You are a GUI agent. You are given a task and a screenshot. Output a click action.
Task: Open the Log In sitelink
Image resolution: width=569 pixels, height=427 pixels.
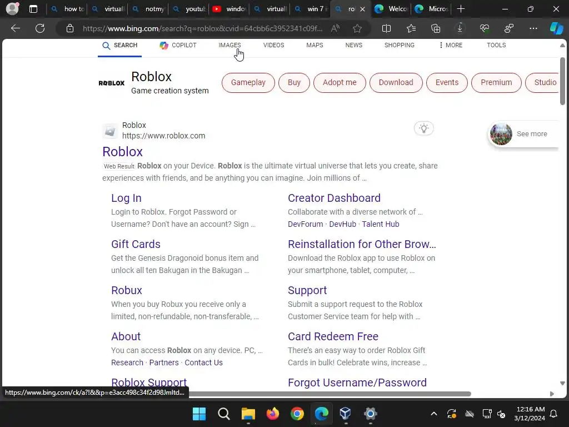[x=126, y=198]
